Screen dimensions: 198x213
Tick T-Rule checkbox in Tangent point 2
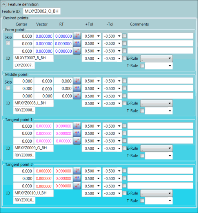[x=142, y=201]
